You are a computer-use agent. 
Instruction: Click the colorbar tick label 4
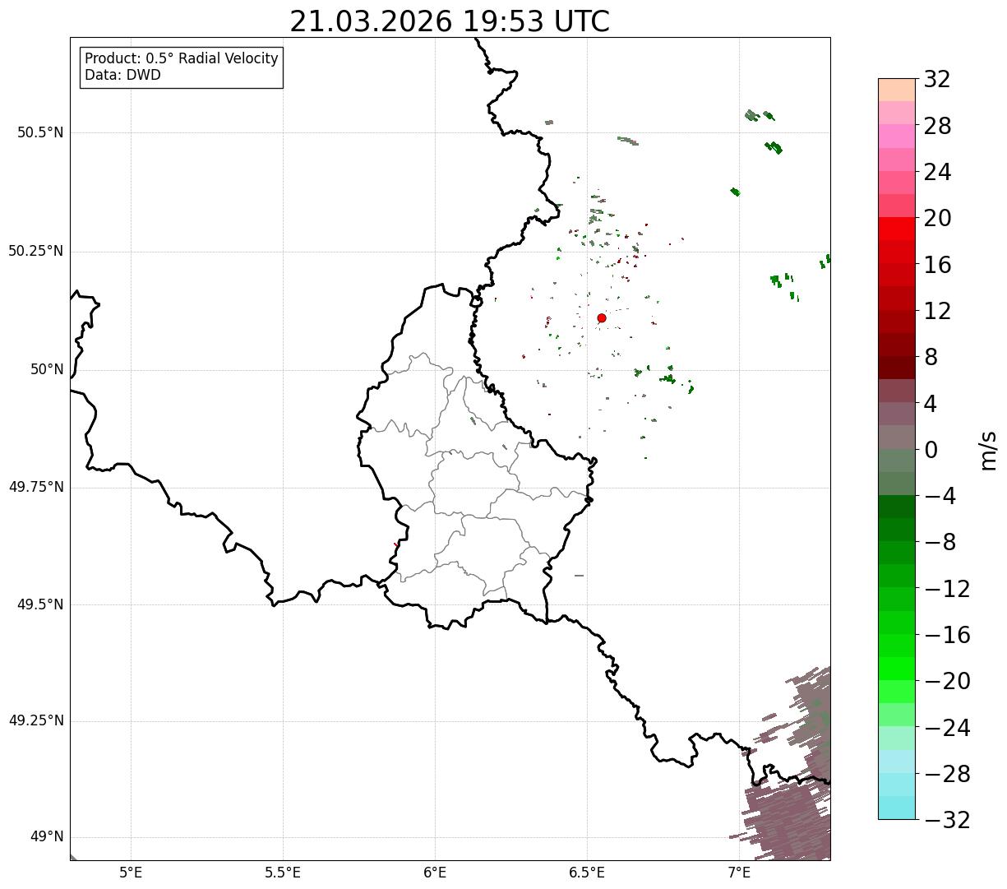pyautogui.click(x=931, y=404)
